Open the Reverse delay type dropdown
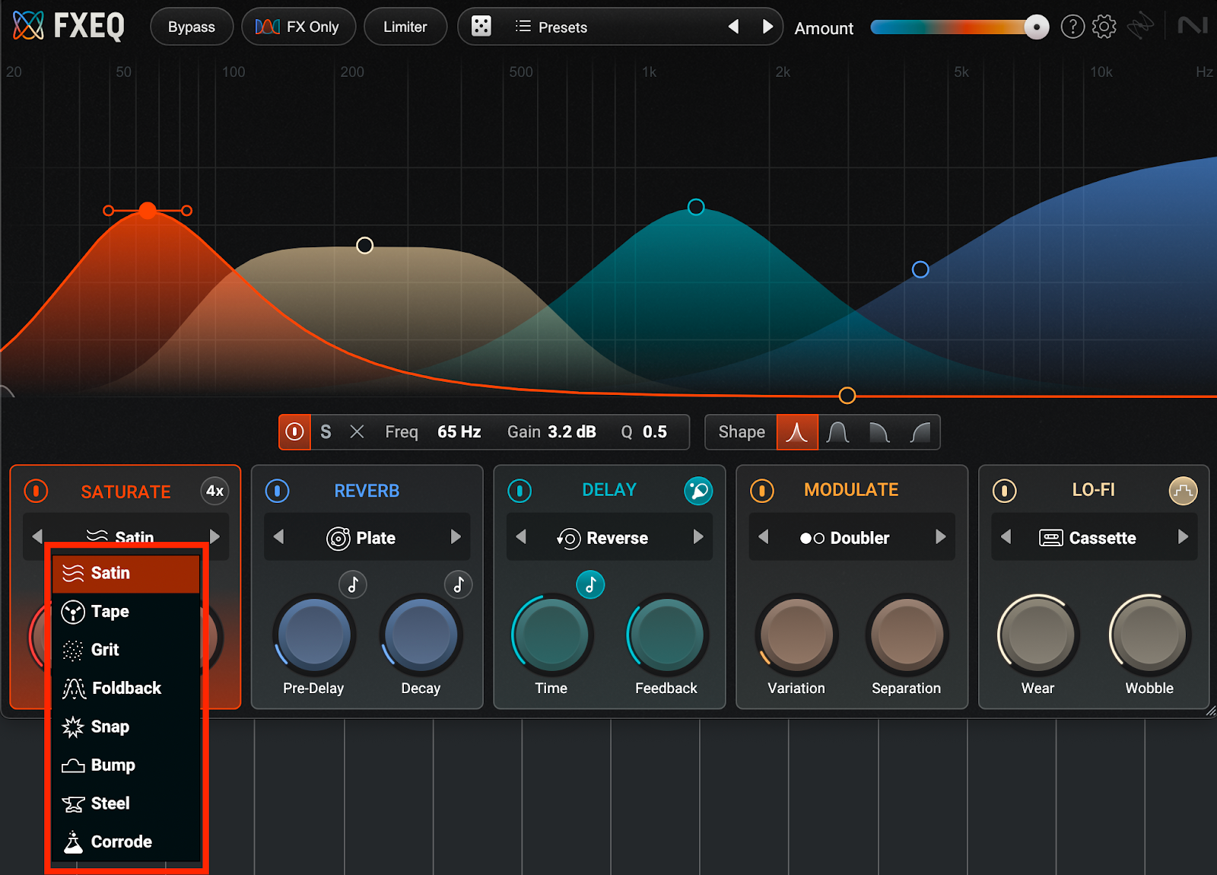The width and height of the screenshot is (1217, 875). click(602, 538)
